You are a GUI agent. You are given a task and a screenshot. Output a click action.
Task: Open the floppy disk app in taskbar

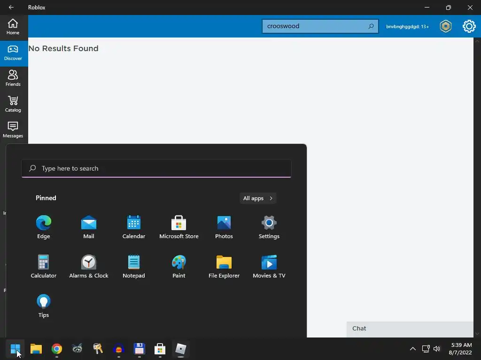pos(139,349)
